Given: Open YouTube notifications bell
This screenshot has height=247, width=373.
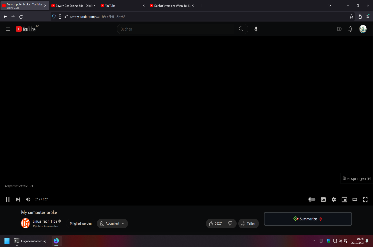Looking at the screenshot, I should pos(350,29).
